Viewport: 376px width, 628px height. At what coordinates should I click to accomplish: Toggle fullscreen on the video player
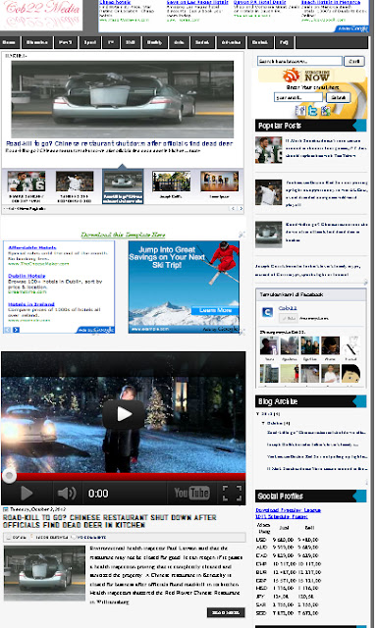pos(232,493)
